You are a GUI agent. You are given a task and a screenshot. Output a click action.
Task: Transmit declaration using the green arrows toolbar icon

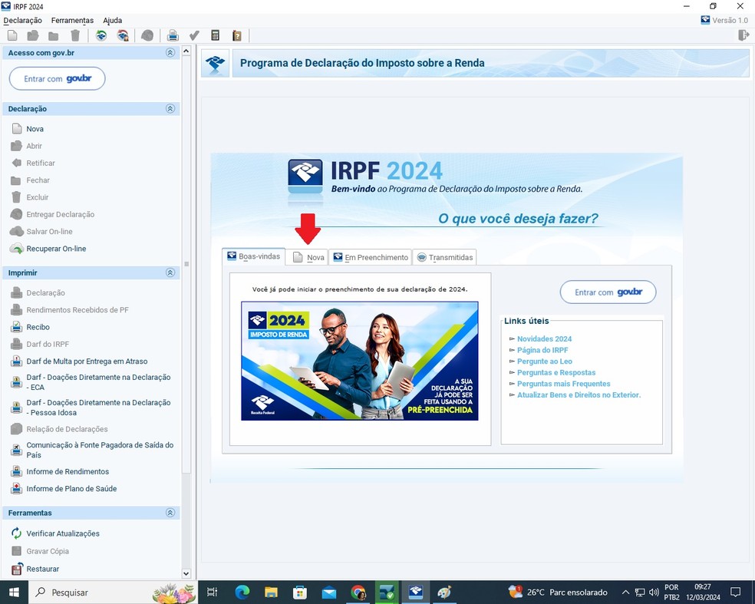click(x=100, y=35)
